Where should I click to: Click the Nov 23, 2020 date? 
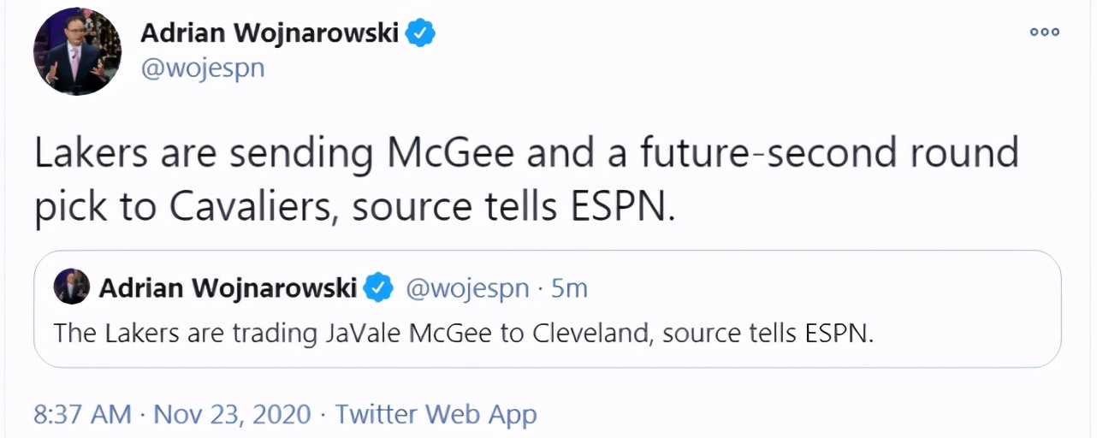pyautogui.click(x=232, y=415)
